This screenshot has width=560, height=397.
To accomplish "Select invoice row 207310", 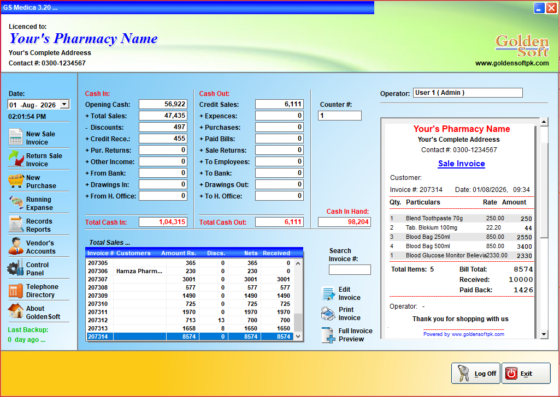I will point(190,304).
